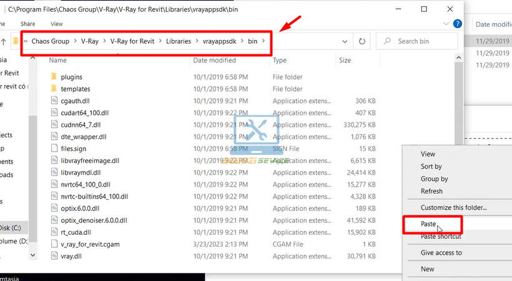512x281 pixels.
Task: Sort files by the Name column header
Action: tap(58, 61)
